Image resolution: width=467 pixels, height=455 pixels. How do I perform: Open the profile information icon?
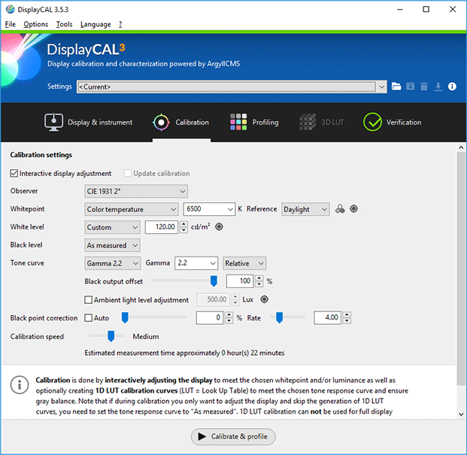tap(452, 86)
